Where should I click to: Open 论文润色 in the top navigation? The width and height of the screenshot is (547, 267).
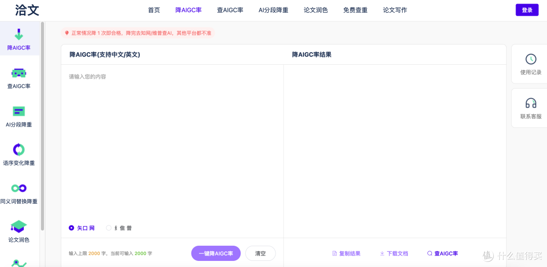(x=316, y=10)
